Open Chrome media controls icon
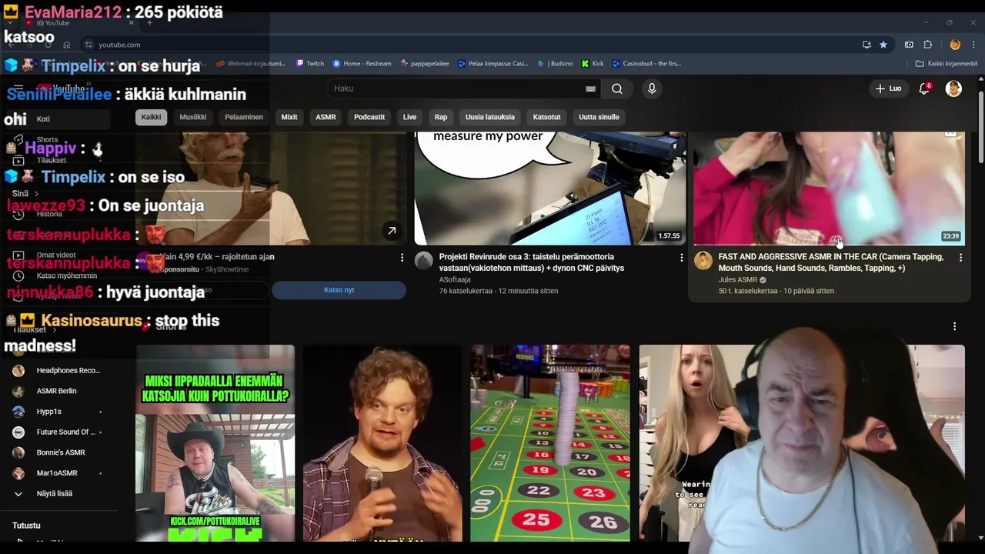The image size is (985, 554). coord(909,45)
